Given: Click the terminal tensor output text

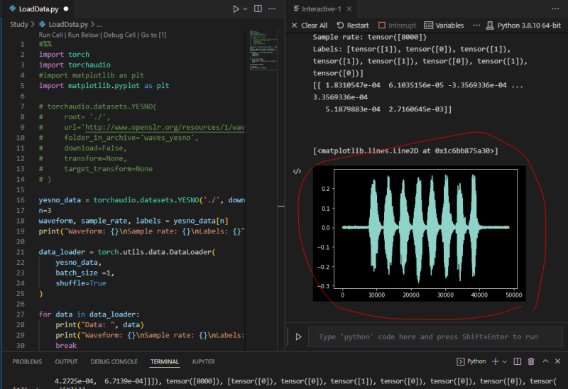Looking at the screenshot, I should tap(305, 381).
